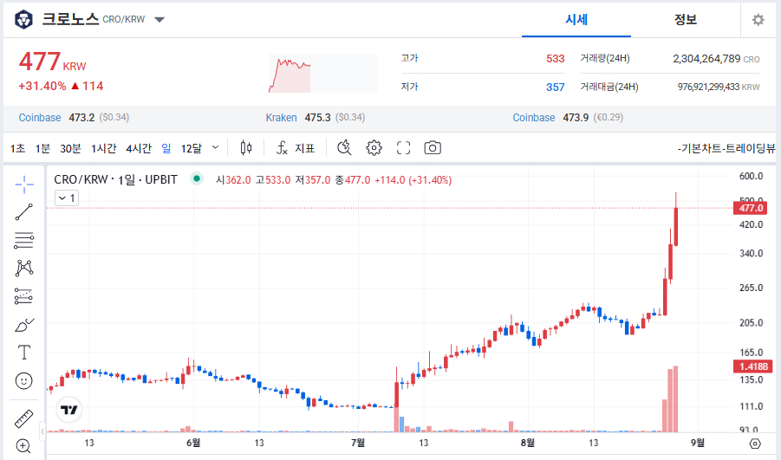The height and width of the screenshot is (460, 781).
Task: Select the text annotation tool
Action: pos(24,353)
